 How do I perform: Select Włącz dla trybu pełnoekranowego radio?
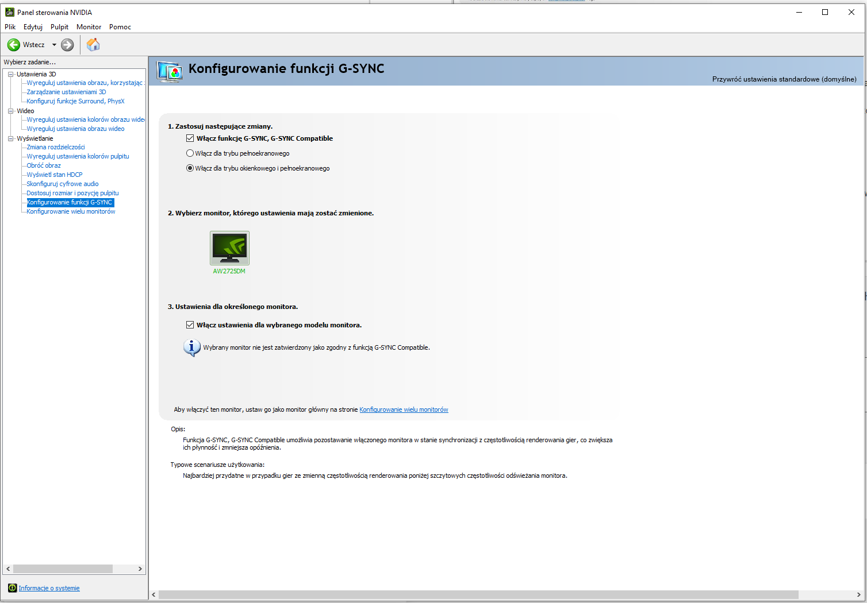(190, 153)
